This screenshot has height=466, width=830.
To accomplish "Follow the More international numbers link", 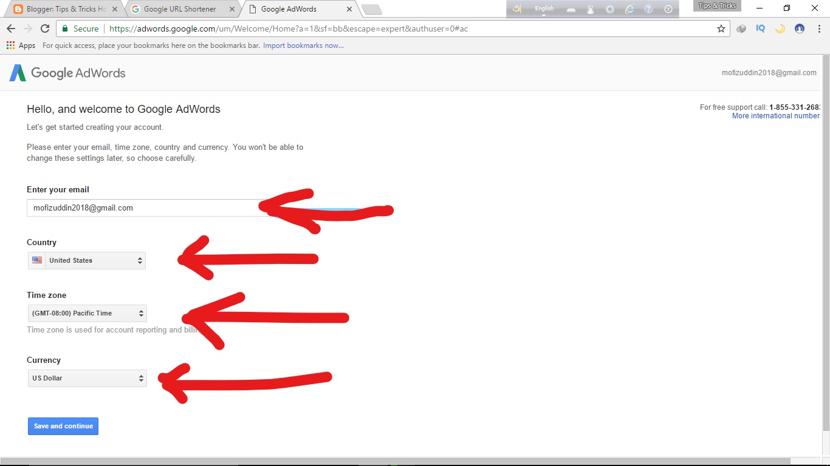I will pyautogui.click(x=776, y=116).
